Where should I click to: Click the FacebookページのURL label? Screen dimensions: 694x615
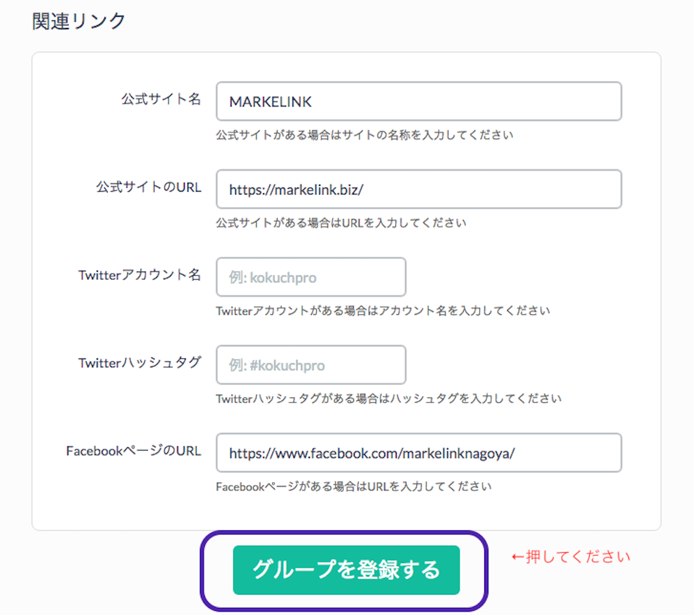134,451
